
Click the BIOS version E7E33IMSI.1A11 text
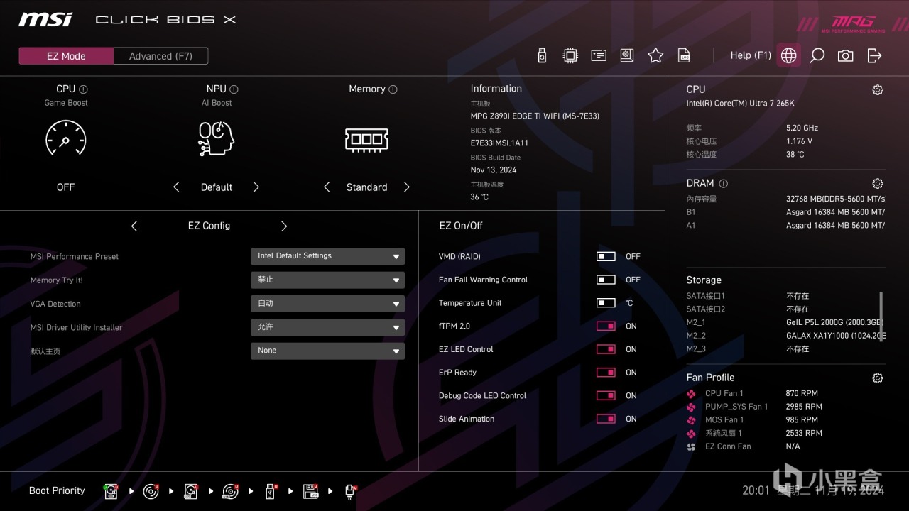click(499, 143)
